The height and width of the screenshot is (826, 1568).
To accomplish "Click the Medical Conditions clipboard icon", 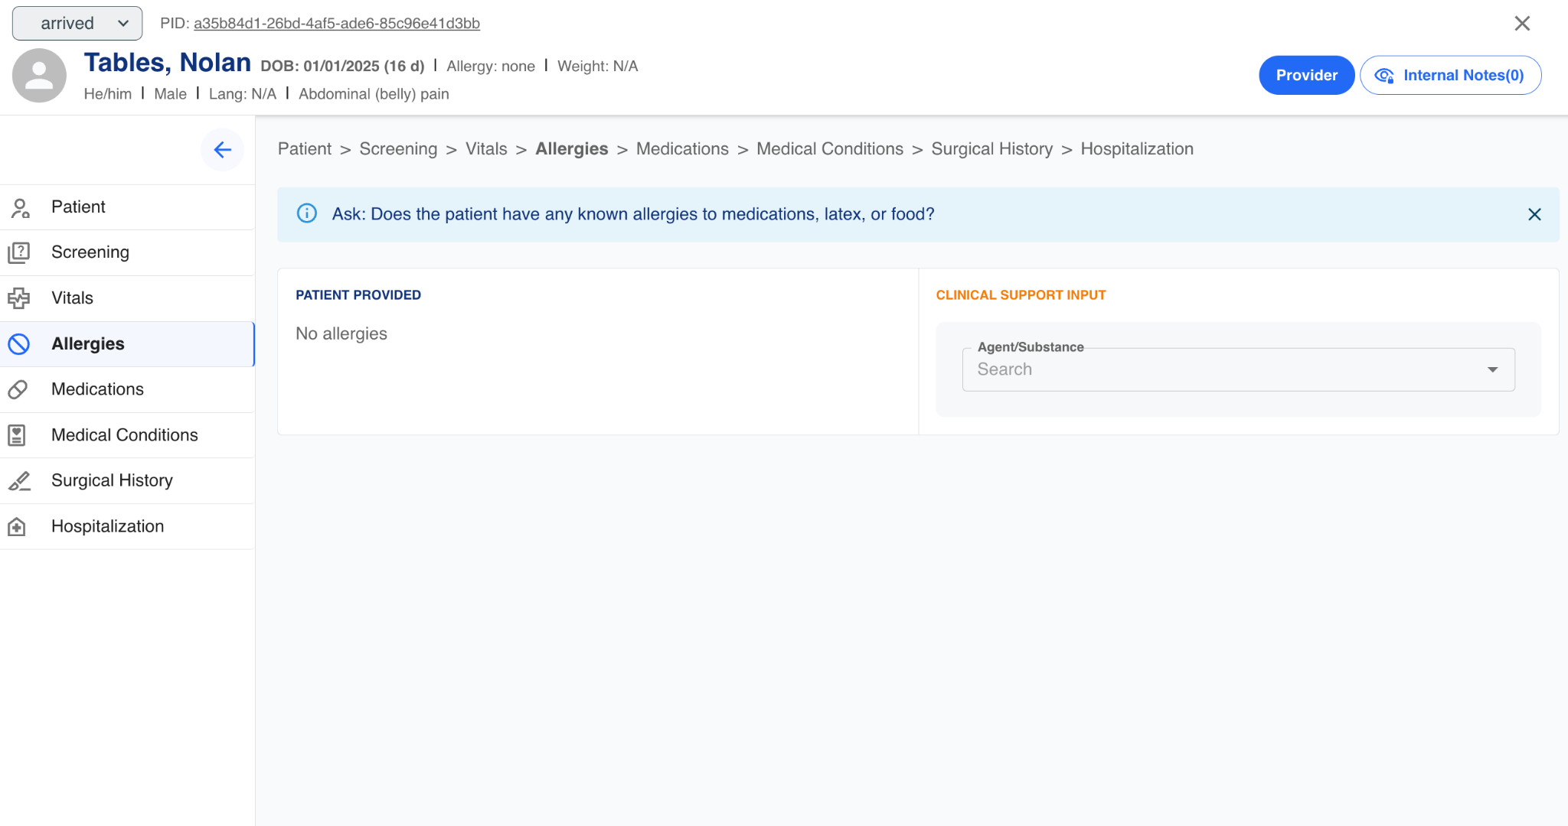I will point(17,435).
